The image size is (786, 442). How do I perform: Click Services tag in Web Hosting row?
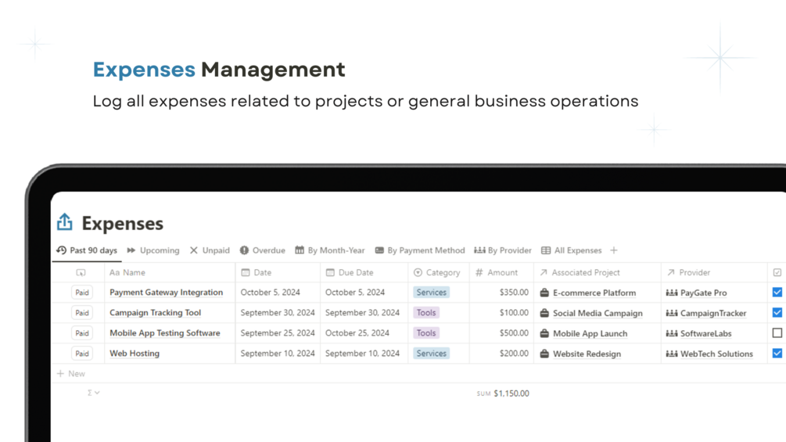(431, 354)
